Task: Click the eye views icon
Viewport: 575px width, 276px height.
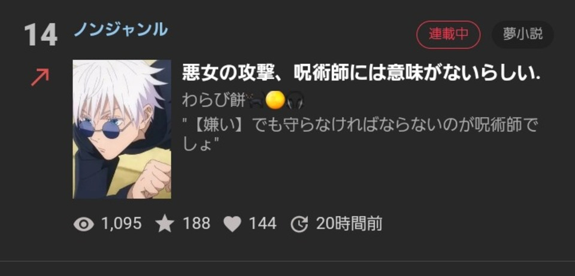Action: 84,223
